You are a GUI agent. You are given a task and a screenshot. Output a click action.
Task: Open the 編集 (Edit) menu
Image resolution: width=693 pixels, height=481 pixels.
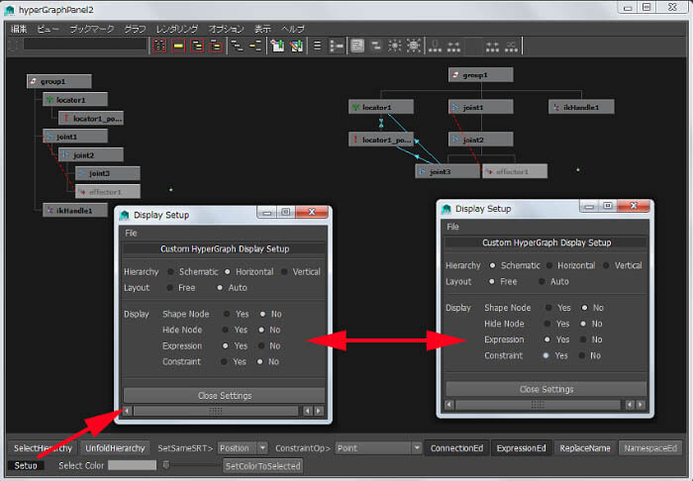19,29
